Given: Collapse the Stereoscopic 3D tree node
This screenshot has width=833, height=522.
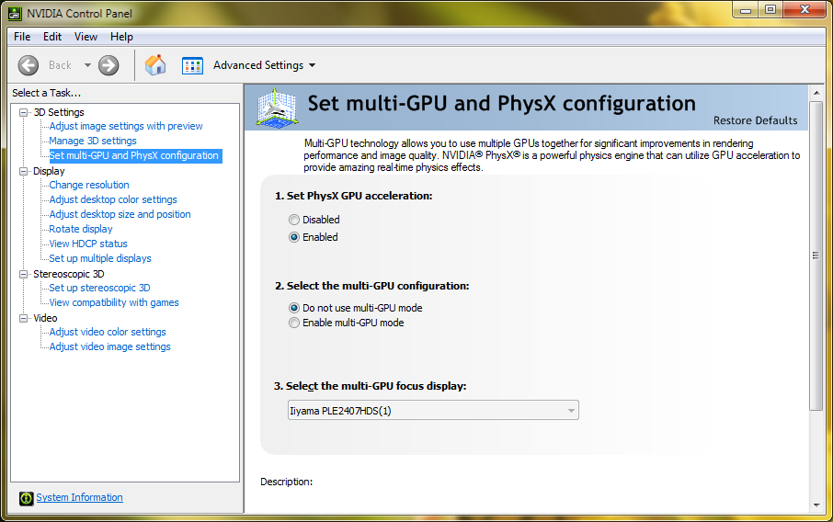Looking at the screenshot, I should (23, 274).
